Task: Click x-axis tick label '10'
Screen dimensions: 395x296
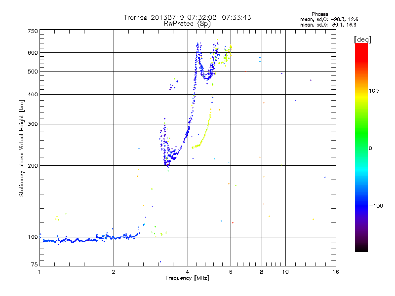Action: [285, 272]
